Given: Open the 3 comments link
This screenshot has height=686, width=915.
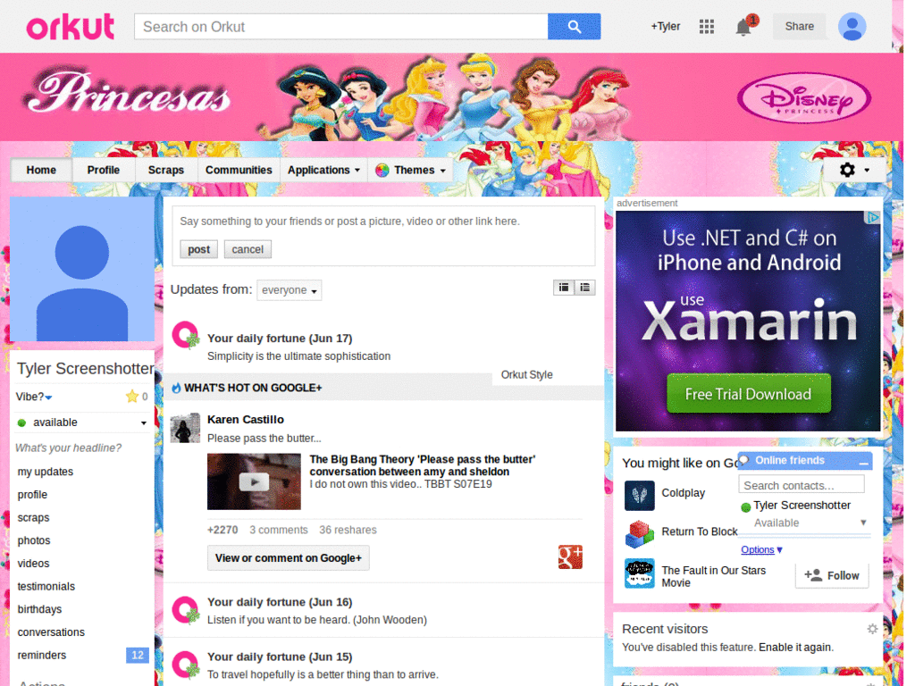Looking at the screenshot, I should point(279,531).
